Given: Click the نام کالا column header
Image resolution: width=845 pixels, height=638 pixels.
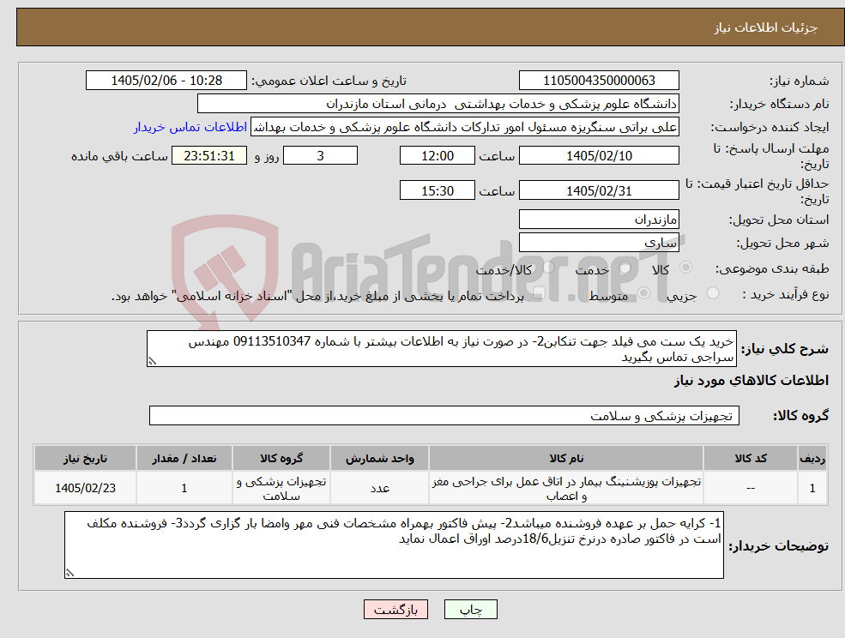Looking at the screenshot, I should [x=566, y=458].
